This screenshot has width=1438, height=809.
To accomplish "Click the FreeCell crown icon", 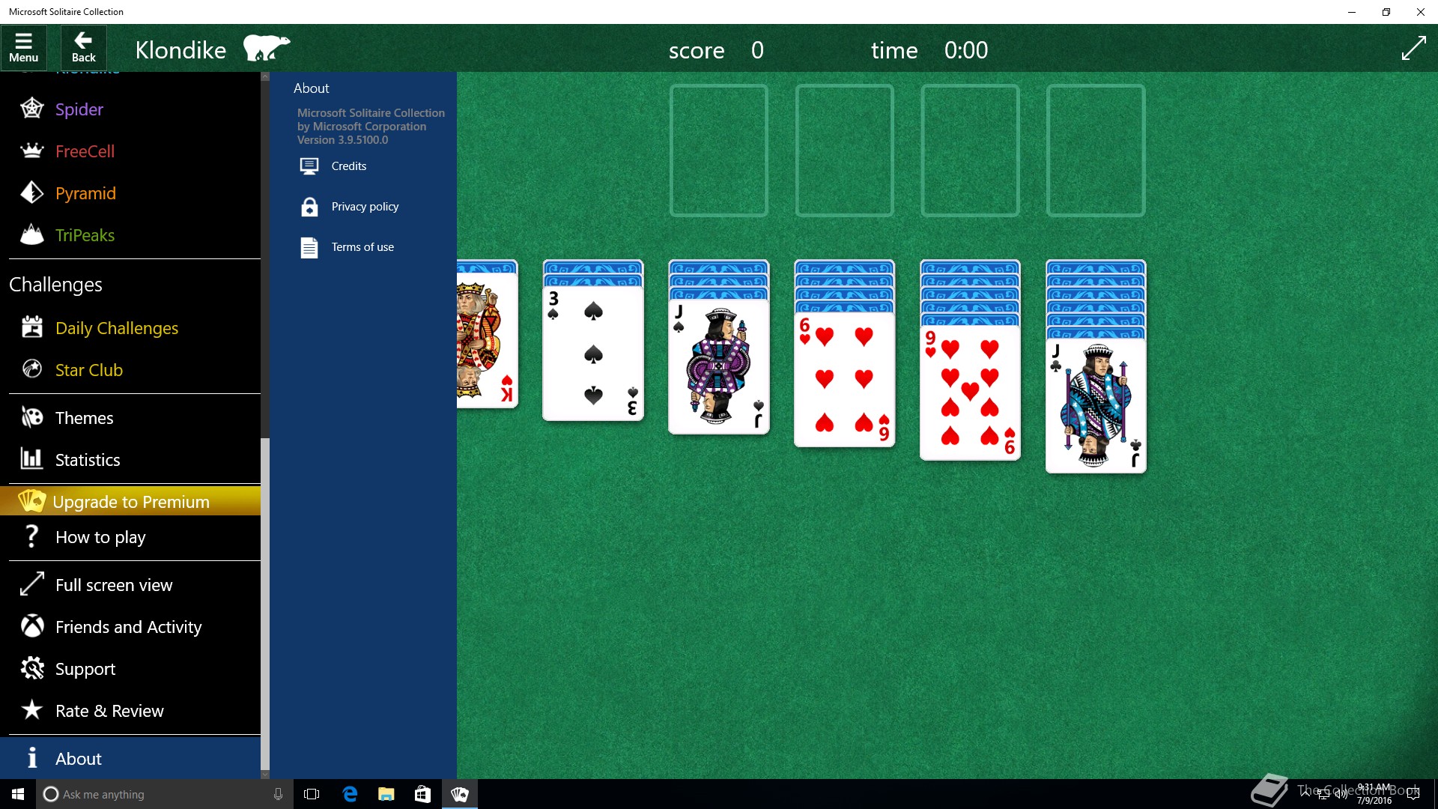I will [x=31, y=151].
